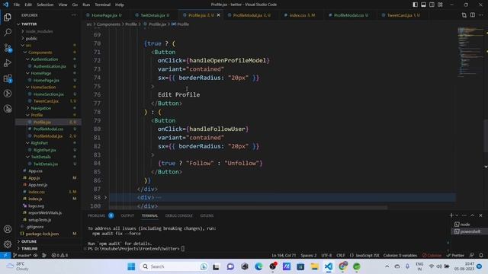This screenshot has width=488, height=274.
Task: Open package-lock.json in the explorer
Action: pyautogui.click(x=42, y=234)
